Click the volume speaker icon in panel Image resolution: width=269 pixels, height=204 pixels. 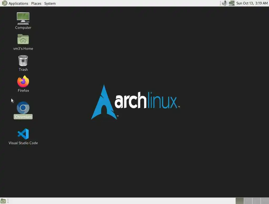click(x=224, y=3)
